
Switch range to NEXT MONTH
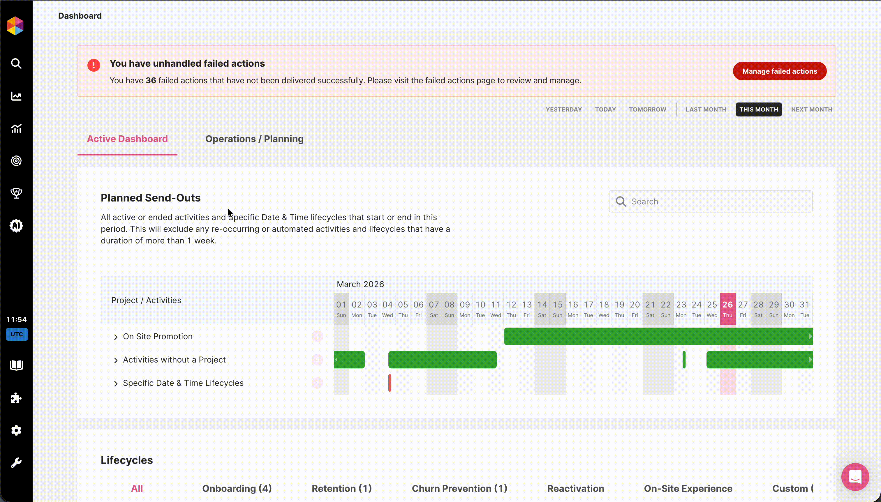click(811, 109)
